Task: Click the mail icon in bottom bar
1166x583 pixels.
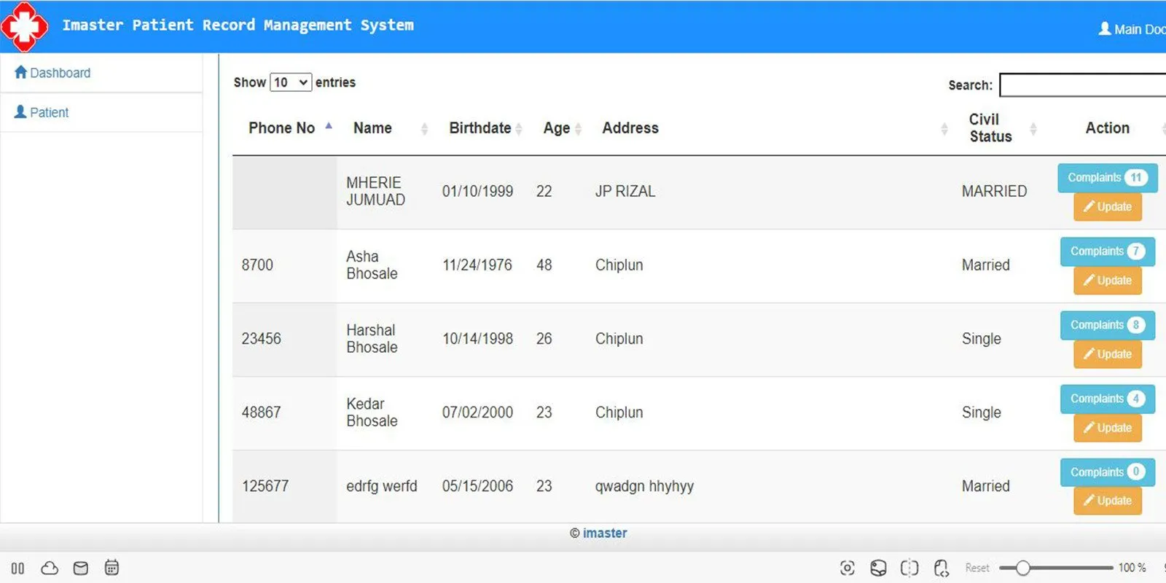Action: tap(81, 568)
